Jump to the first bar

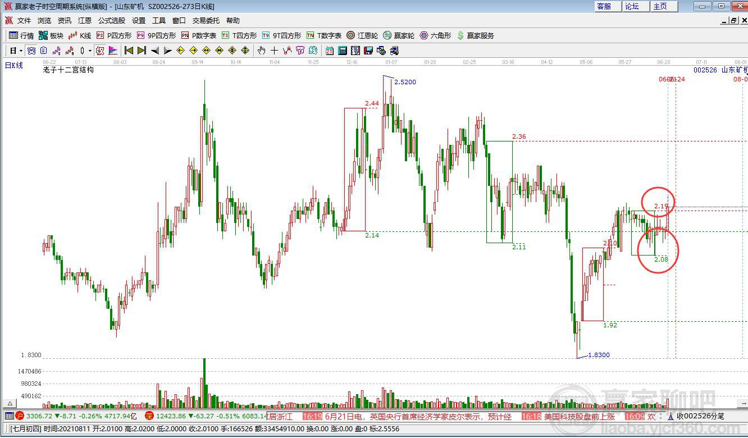point(129,51)
